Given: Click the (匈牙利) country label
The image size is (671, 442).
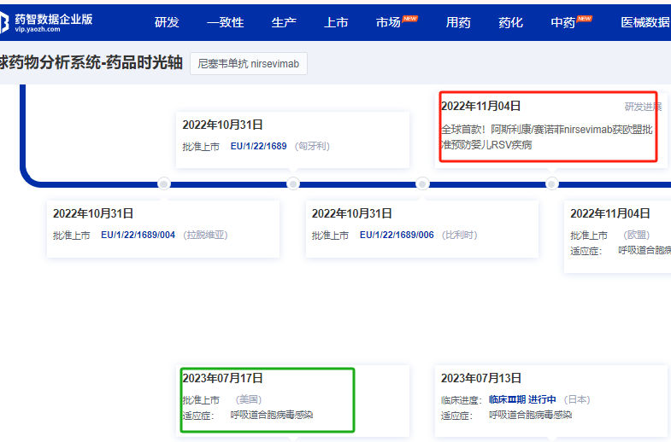Looking at the screenshot, I should click(312, 146).
